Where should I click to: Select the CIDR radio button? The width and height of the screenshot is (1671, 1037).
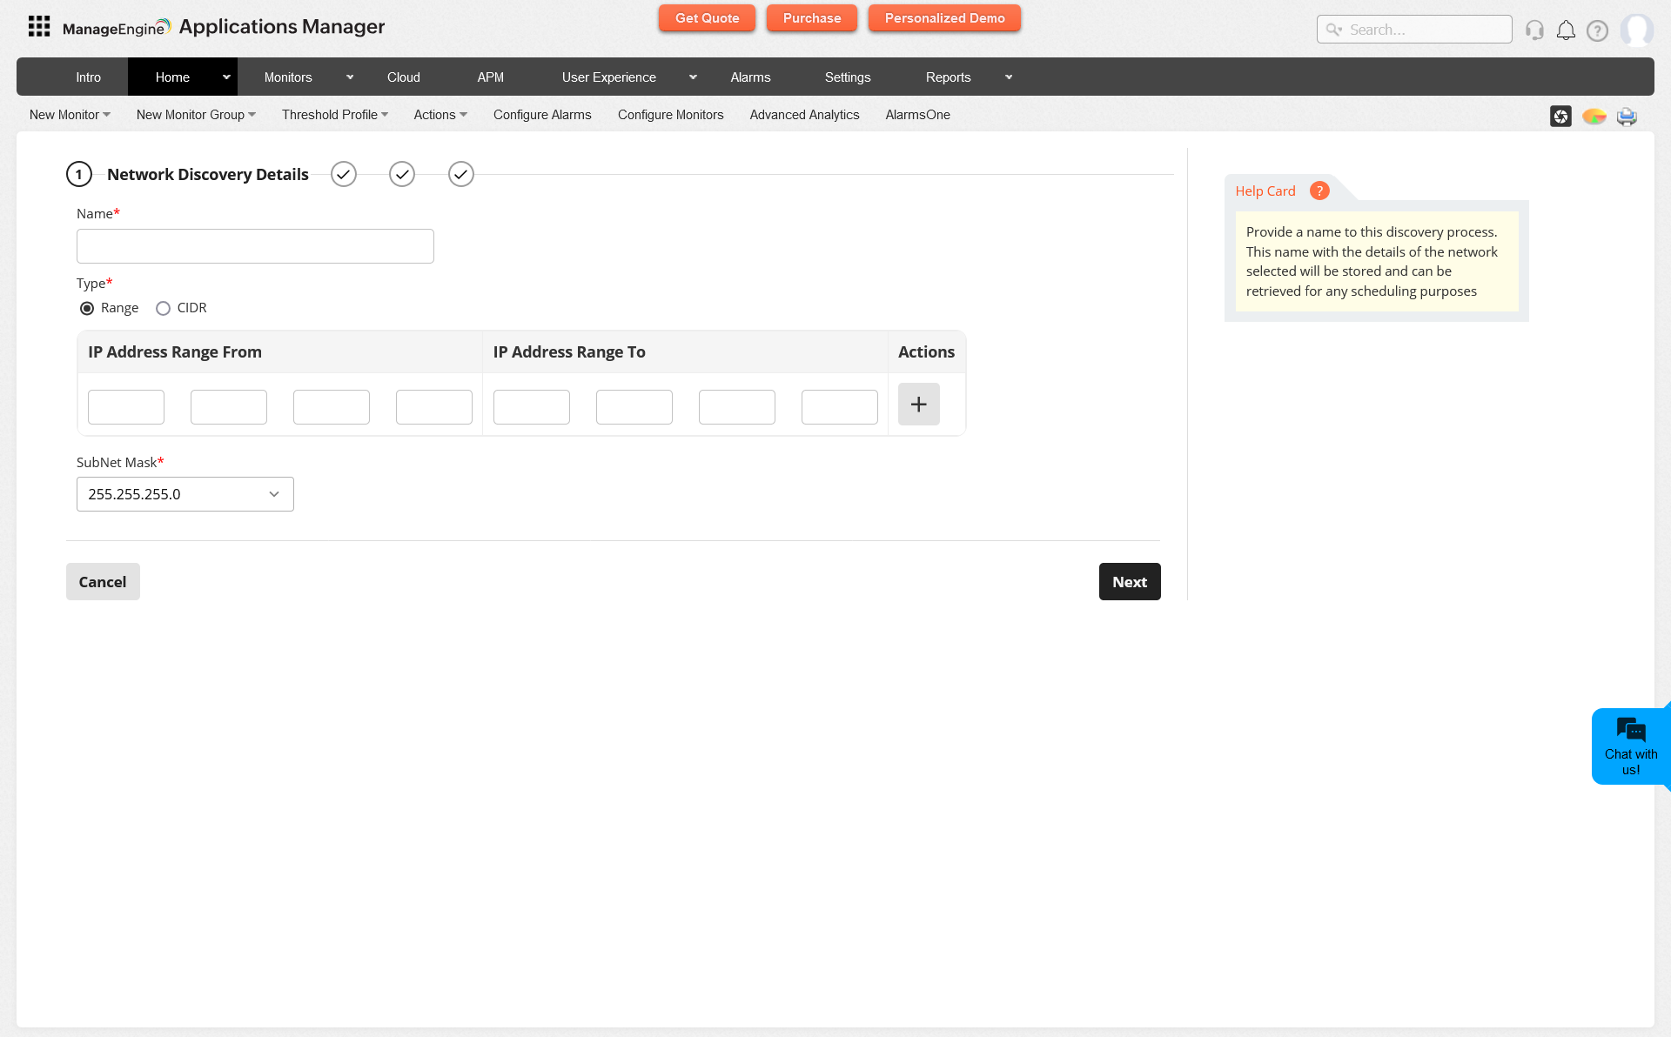click(x=163, y=308)
